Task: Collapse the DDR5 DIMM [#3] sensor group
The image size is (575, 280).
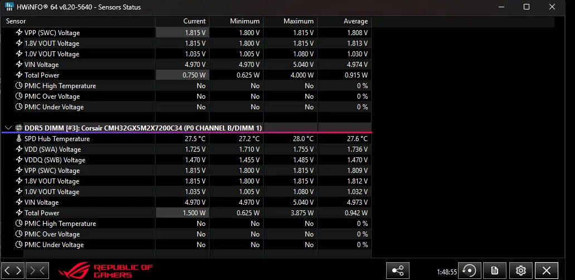Action: (8, 128)
